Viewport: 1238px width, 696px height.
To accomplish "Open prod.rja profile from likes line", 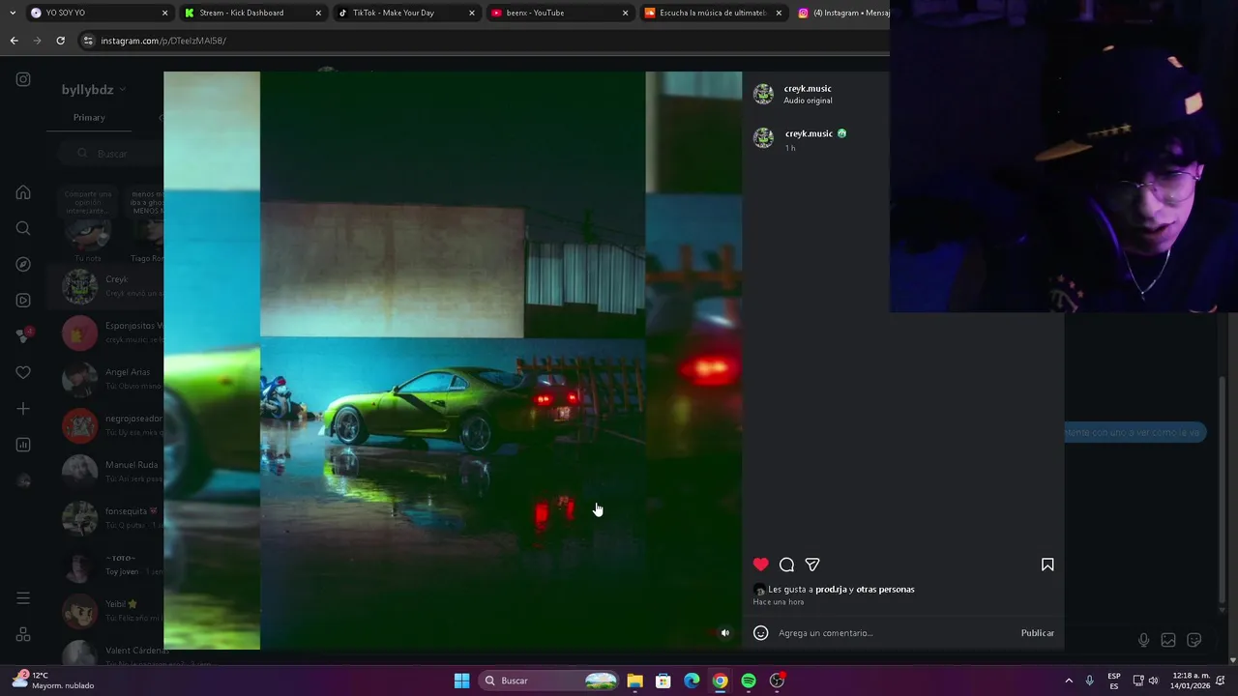I will tap(831, 590).
